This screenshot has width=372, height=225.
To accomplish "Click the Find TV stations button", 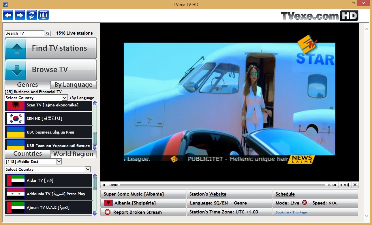I will [51, 48].
